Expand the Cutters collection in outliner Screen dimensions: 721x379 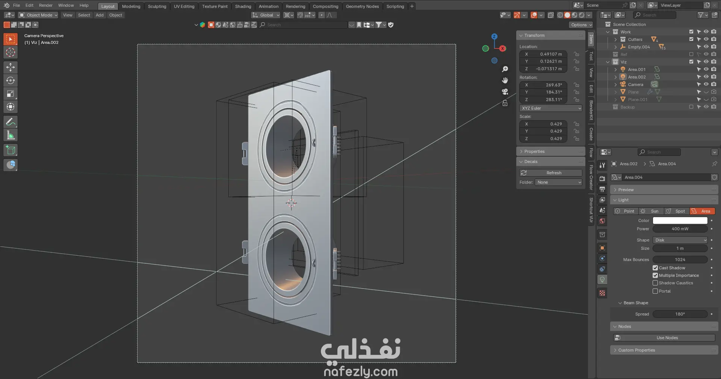pyautogui.click(x=615, y=39)
